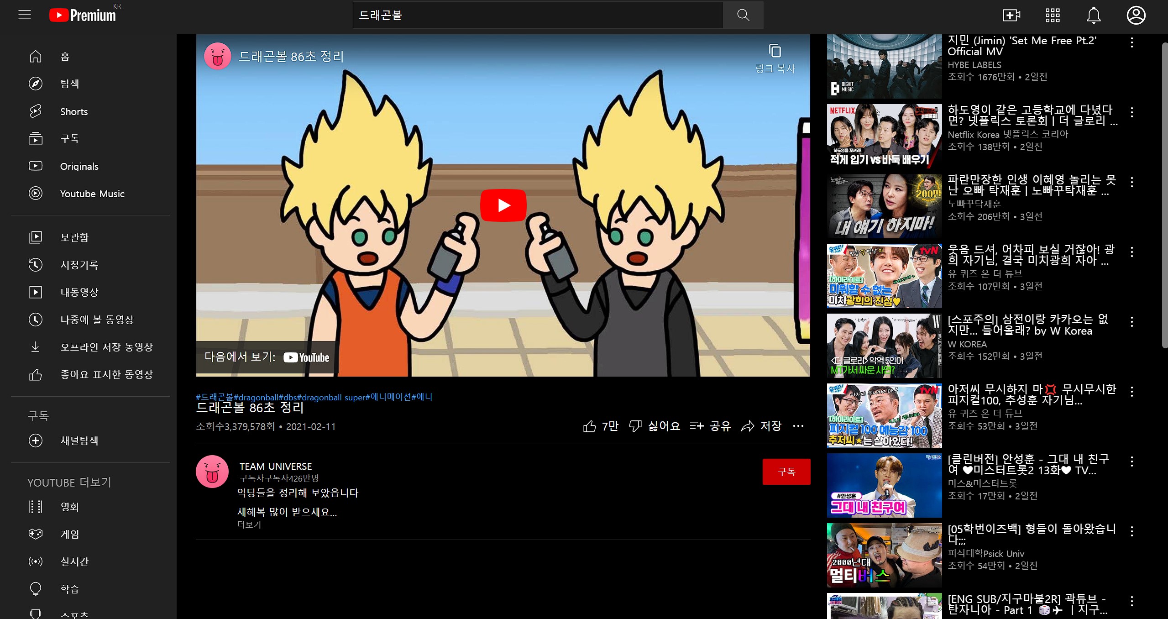Open options menu for the Jimin MV video
This screenshot has height=619, width=1168.
1131,42
